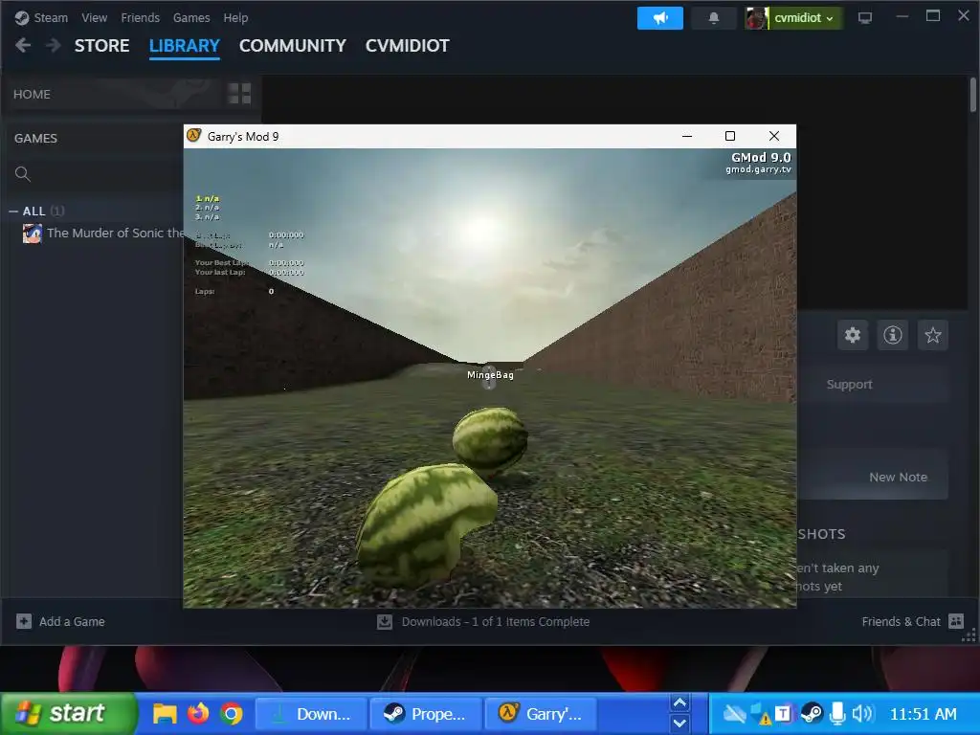
Task: Click the volume speaker tray icon
Action: [x=863, y=714]
